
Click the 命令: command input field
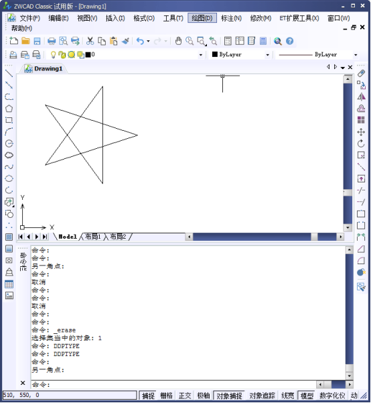click(173, 384)
